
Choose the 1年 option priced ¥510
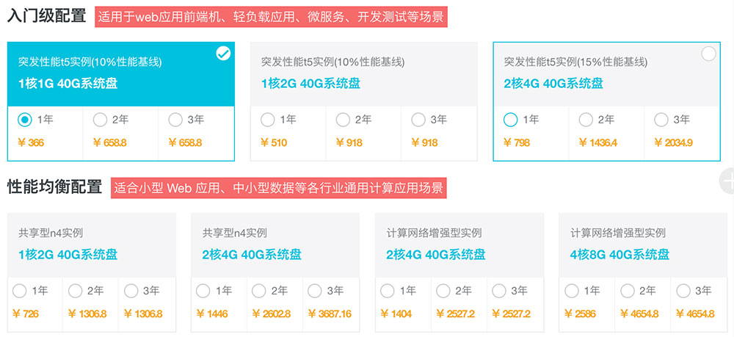tap(267, 120)
